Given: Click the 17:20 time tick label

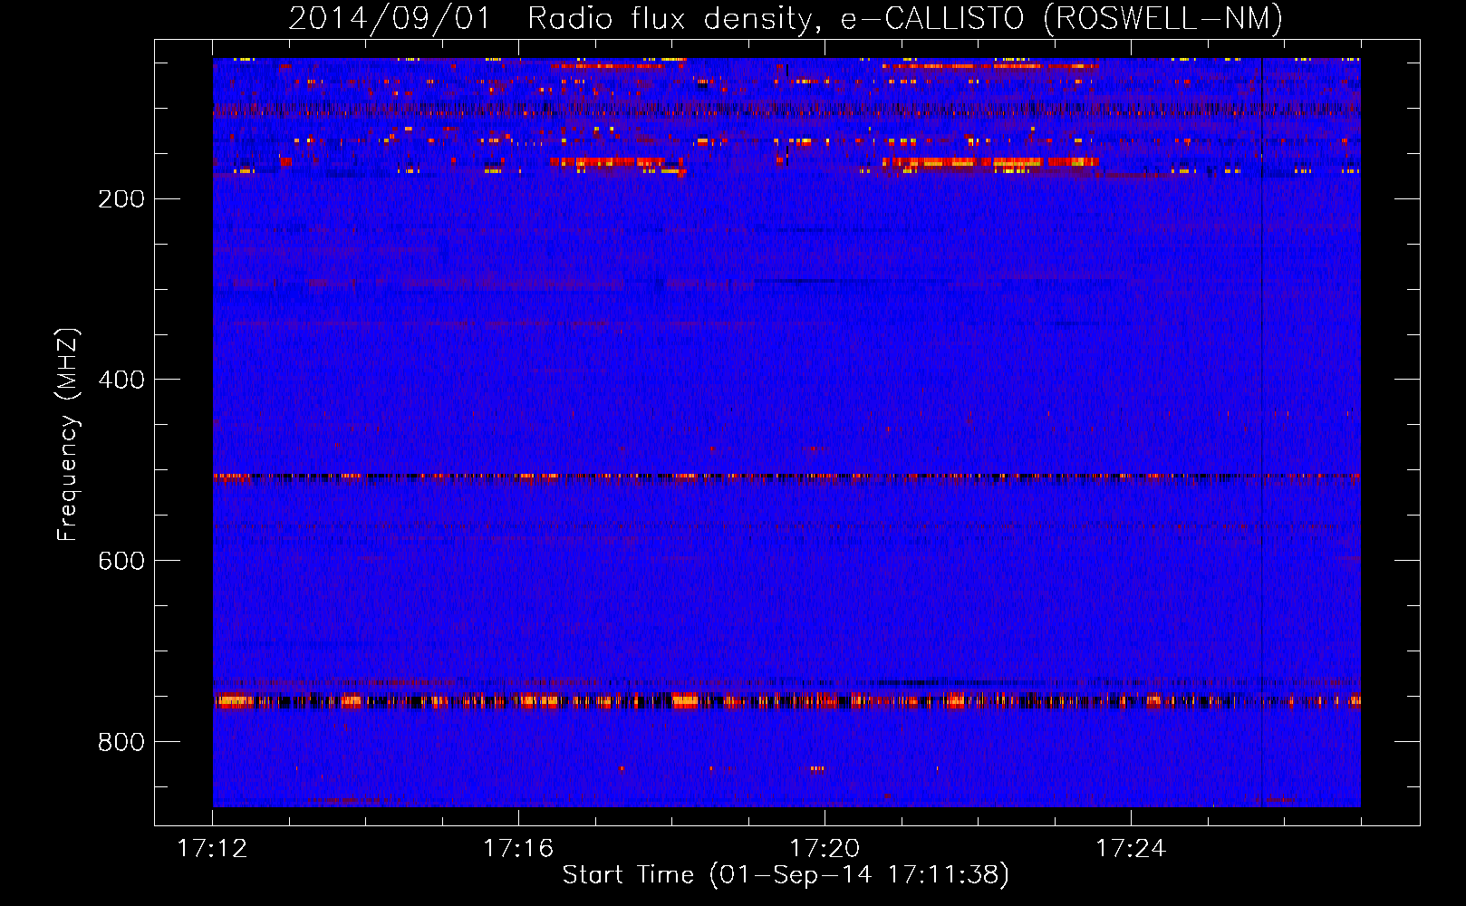Looking at the screenshot, I should coord(825,849).
